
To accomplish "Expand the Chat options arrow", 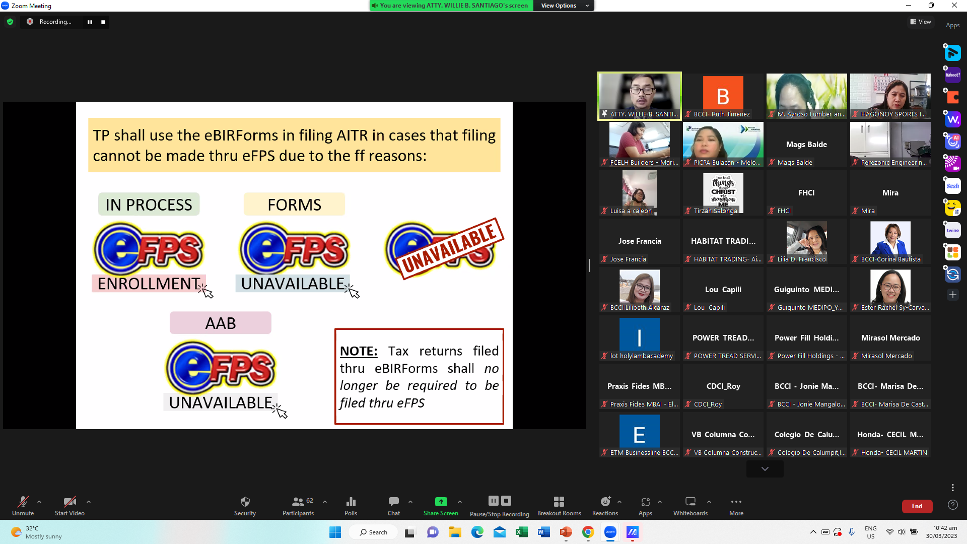I will [x=410, y=502].
